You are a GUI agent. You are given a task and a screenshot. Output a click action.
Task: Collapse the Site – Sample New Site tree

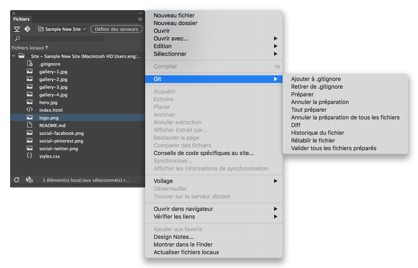pos(13,56)
